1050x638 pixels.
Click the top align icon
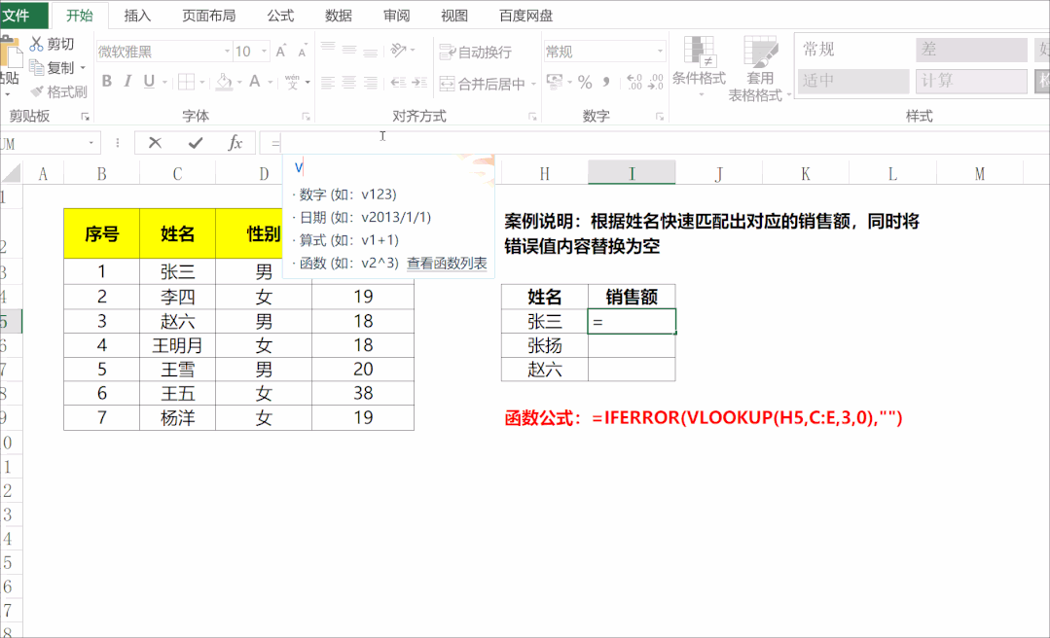pyautogui.click(x=327, y=49)
